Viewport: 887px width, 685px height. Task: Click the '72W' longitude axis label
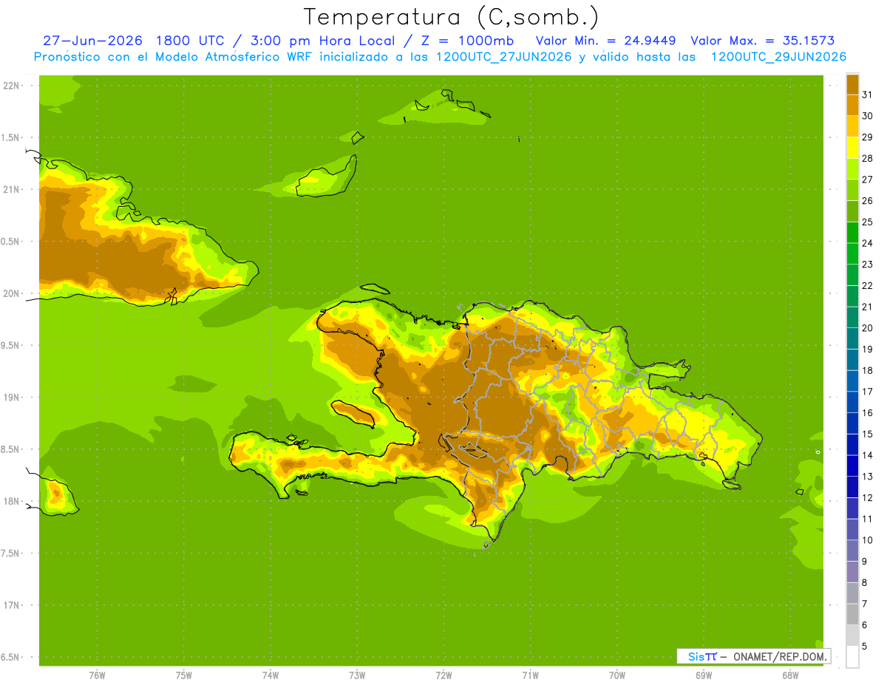(444, 675)
